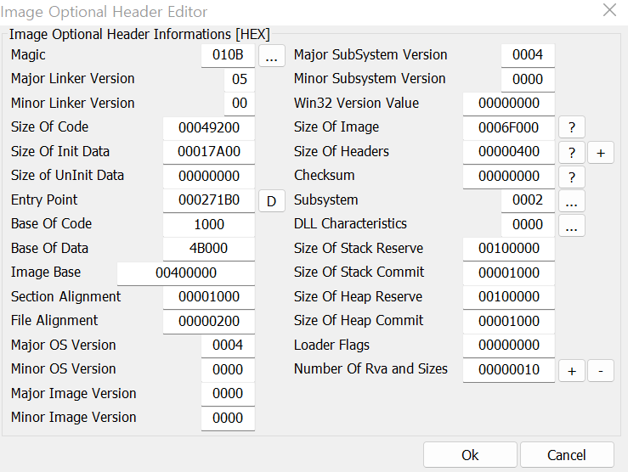Edit the Entry Point field 000271B0
628x472 pixels.
click(209, 200)
